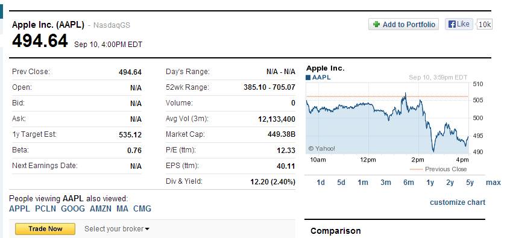Viewport: 510px width, 238px height.
Task: Select the 3m chart range
Action: 386,183
